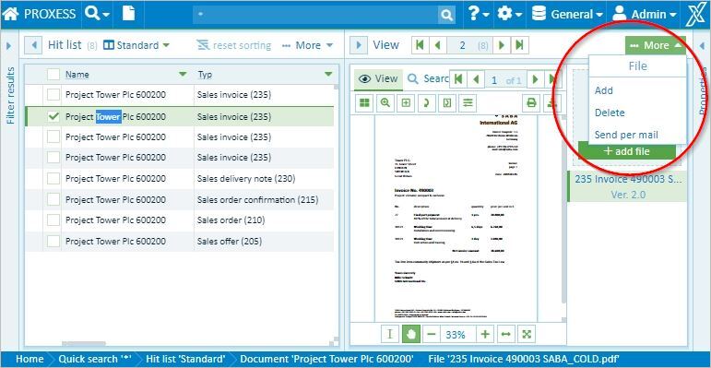Select the hand pan tool
The height and width of the screenshot is (368, 711).
410,335
